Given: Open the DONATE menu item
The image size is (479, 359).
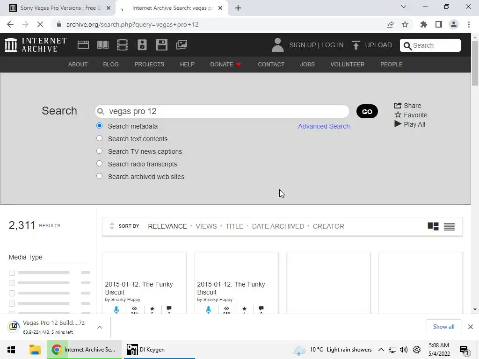Looking at the screenshot, I should tap(225, 65).
